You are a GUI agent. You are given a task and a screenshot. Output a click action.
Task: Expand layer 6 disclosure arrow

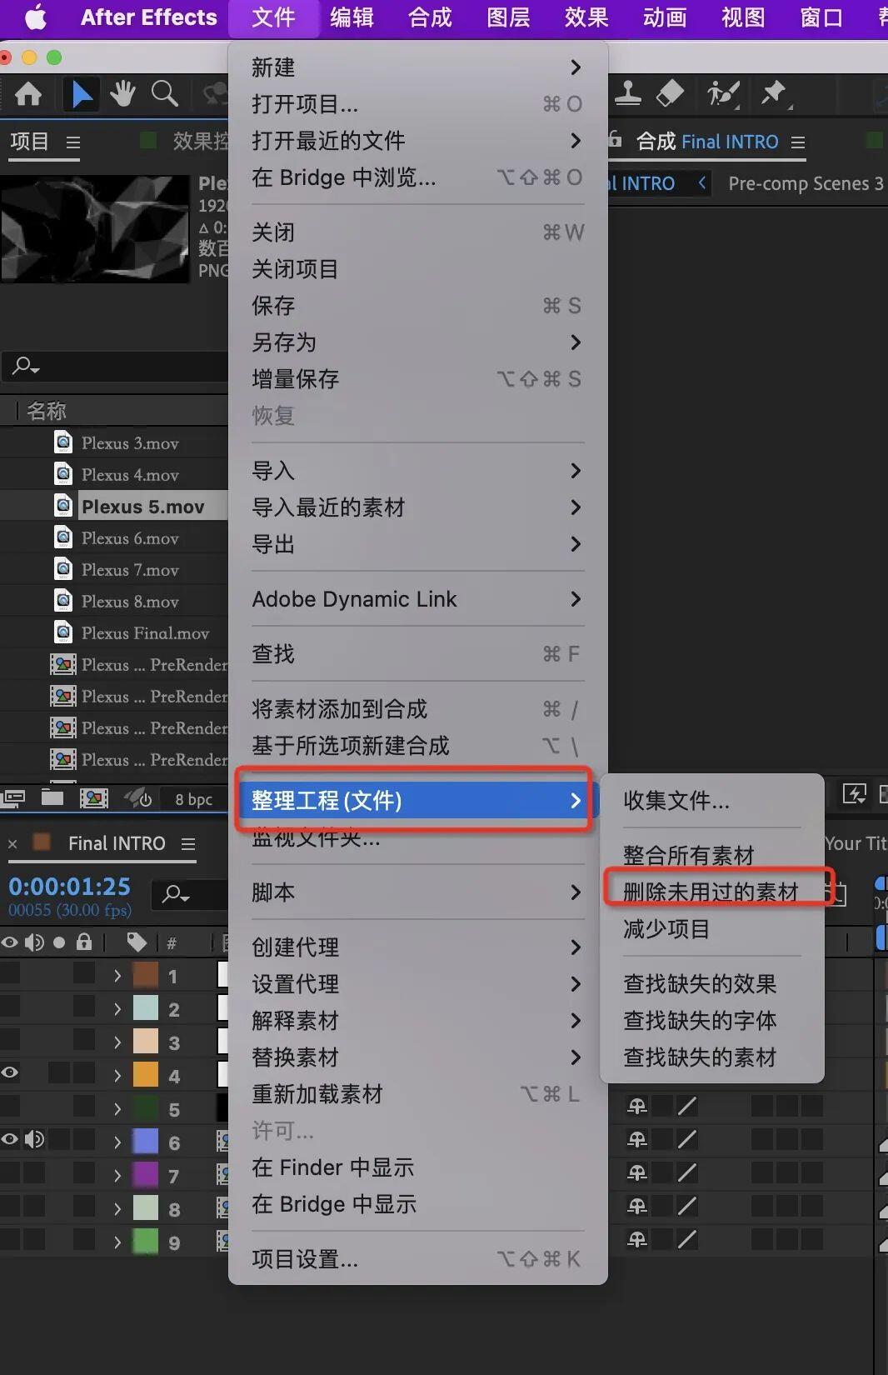click(117, 1142)
